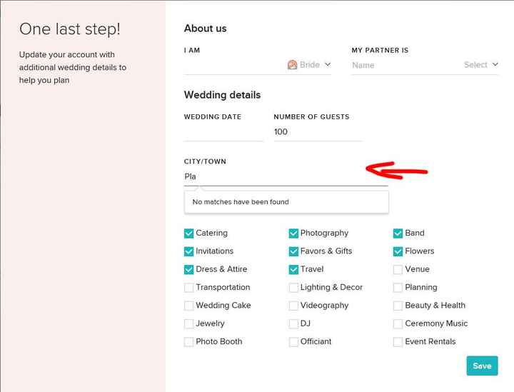This screenshot has width=514, height=392.
Task: Uncheck the Photography checkbox
Action: (293, 233)
